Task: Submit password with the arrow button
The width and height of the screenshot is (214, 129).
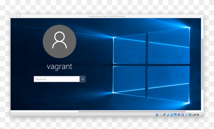Action: [83, 79]
